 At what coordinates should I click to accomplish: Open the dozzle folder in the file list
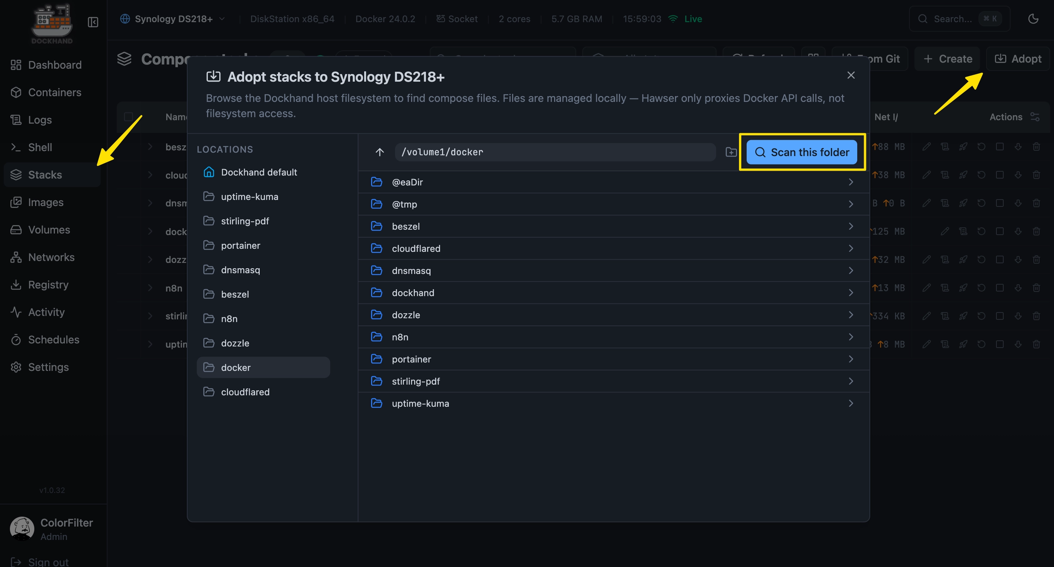(614, 315)
